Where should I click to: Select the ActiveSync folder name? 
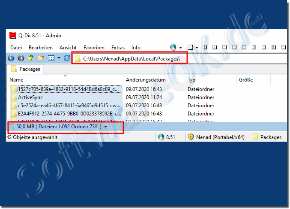[30, 97]
